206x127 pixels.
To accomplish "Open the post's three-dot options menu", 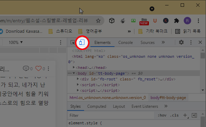I will pos(48,69).
